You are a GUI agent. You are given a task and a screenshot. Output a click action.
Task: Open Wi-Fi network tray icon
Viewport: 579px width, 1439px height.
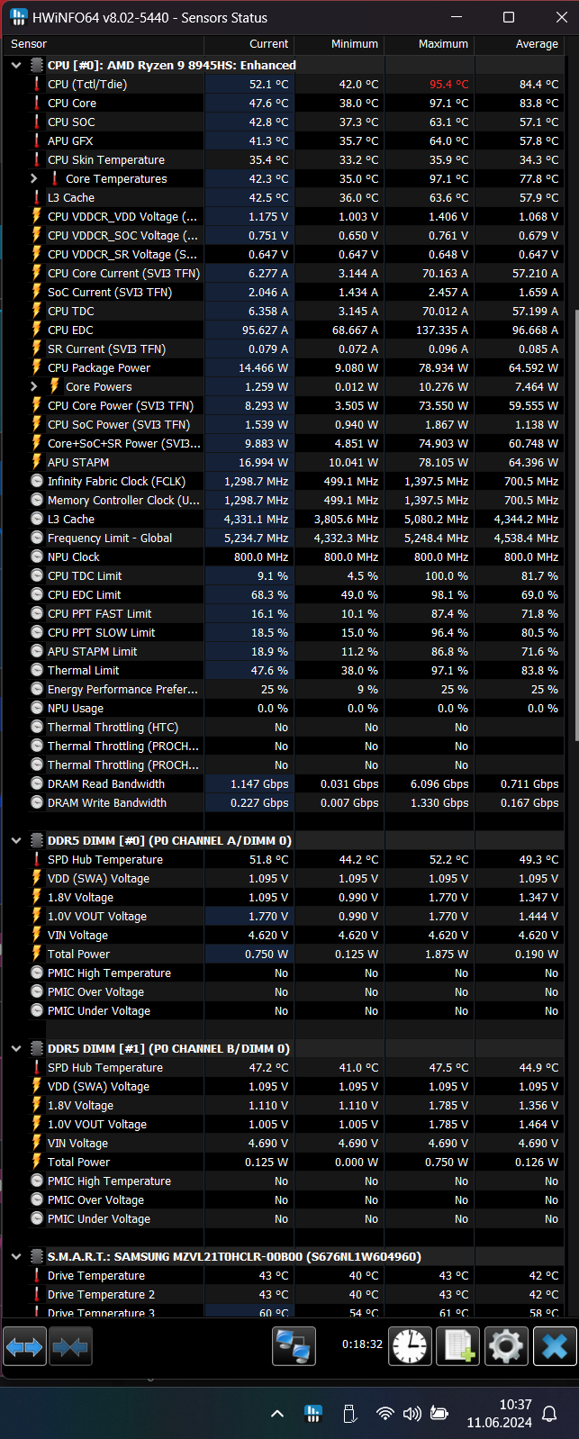pyautogui.click(x=385, y=1413)
